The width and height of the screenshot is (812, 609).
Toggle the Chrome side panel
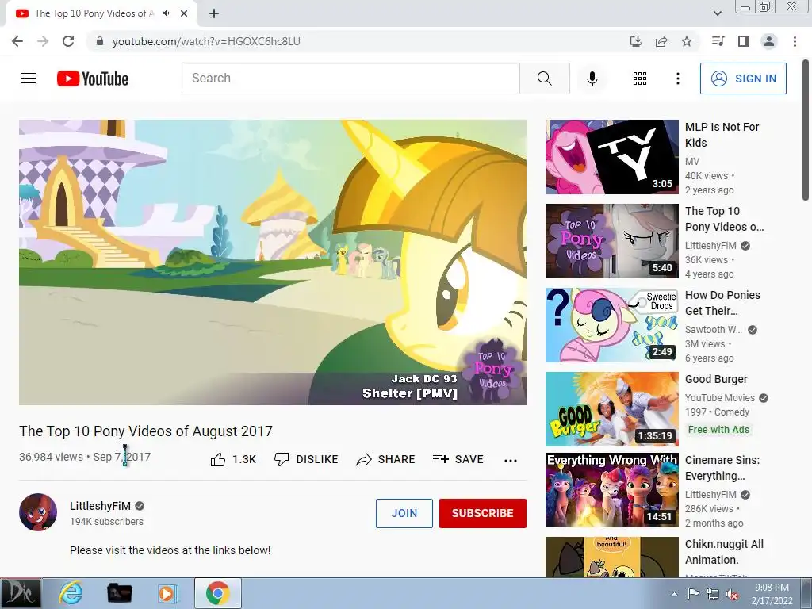click(x=744, y=41)
